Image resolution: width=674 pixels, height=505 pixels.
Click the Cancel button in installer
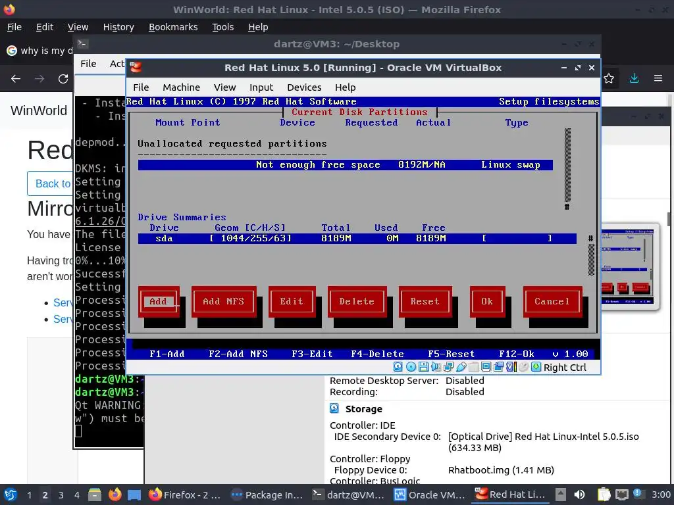tap(552, 301)
